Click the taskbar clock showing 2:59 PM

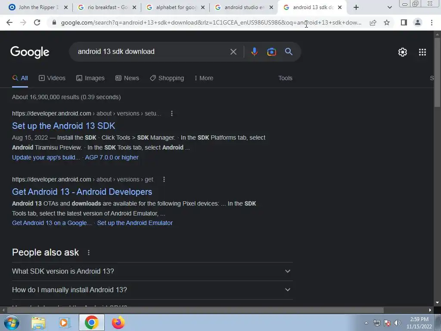tap(419, 323)
